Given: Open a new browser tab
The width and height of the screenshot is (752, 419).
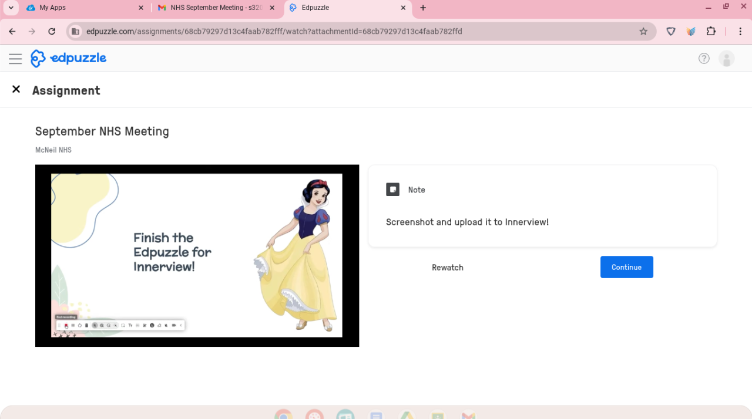Looking at the screenshot, I should (423, 8).
